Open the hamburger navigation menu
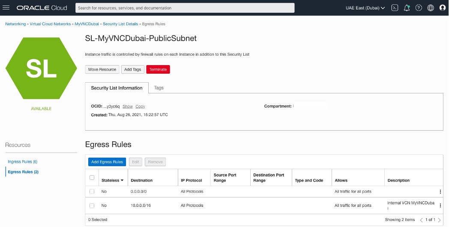The width and height of the screenshot is (449, 227). [x=6, y=8]
